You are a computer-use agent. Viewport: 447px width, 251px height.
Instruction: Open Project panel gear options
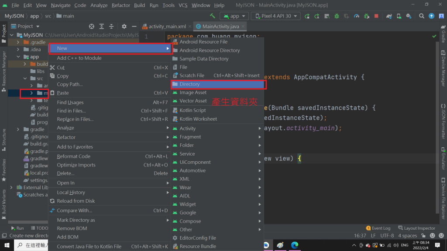124,26
